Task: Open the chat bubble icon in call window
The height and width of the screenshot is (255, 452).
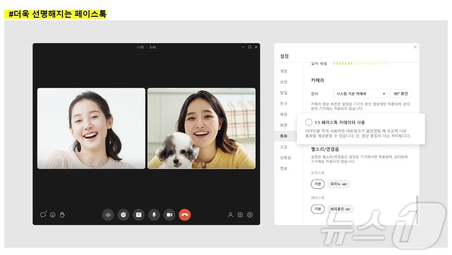Action: click(x=43, y=215)
